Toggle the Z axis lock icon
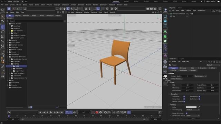The image size is (221, 124). tap(21, 9)
